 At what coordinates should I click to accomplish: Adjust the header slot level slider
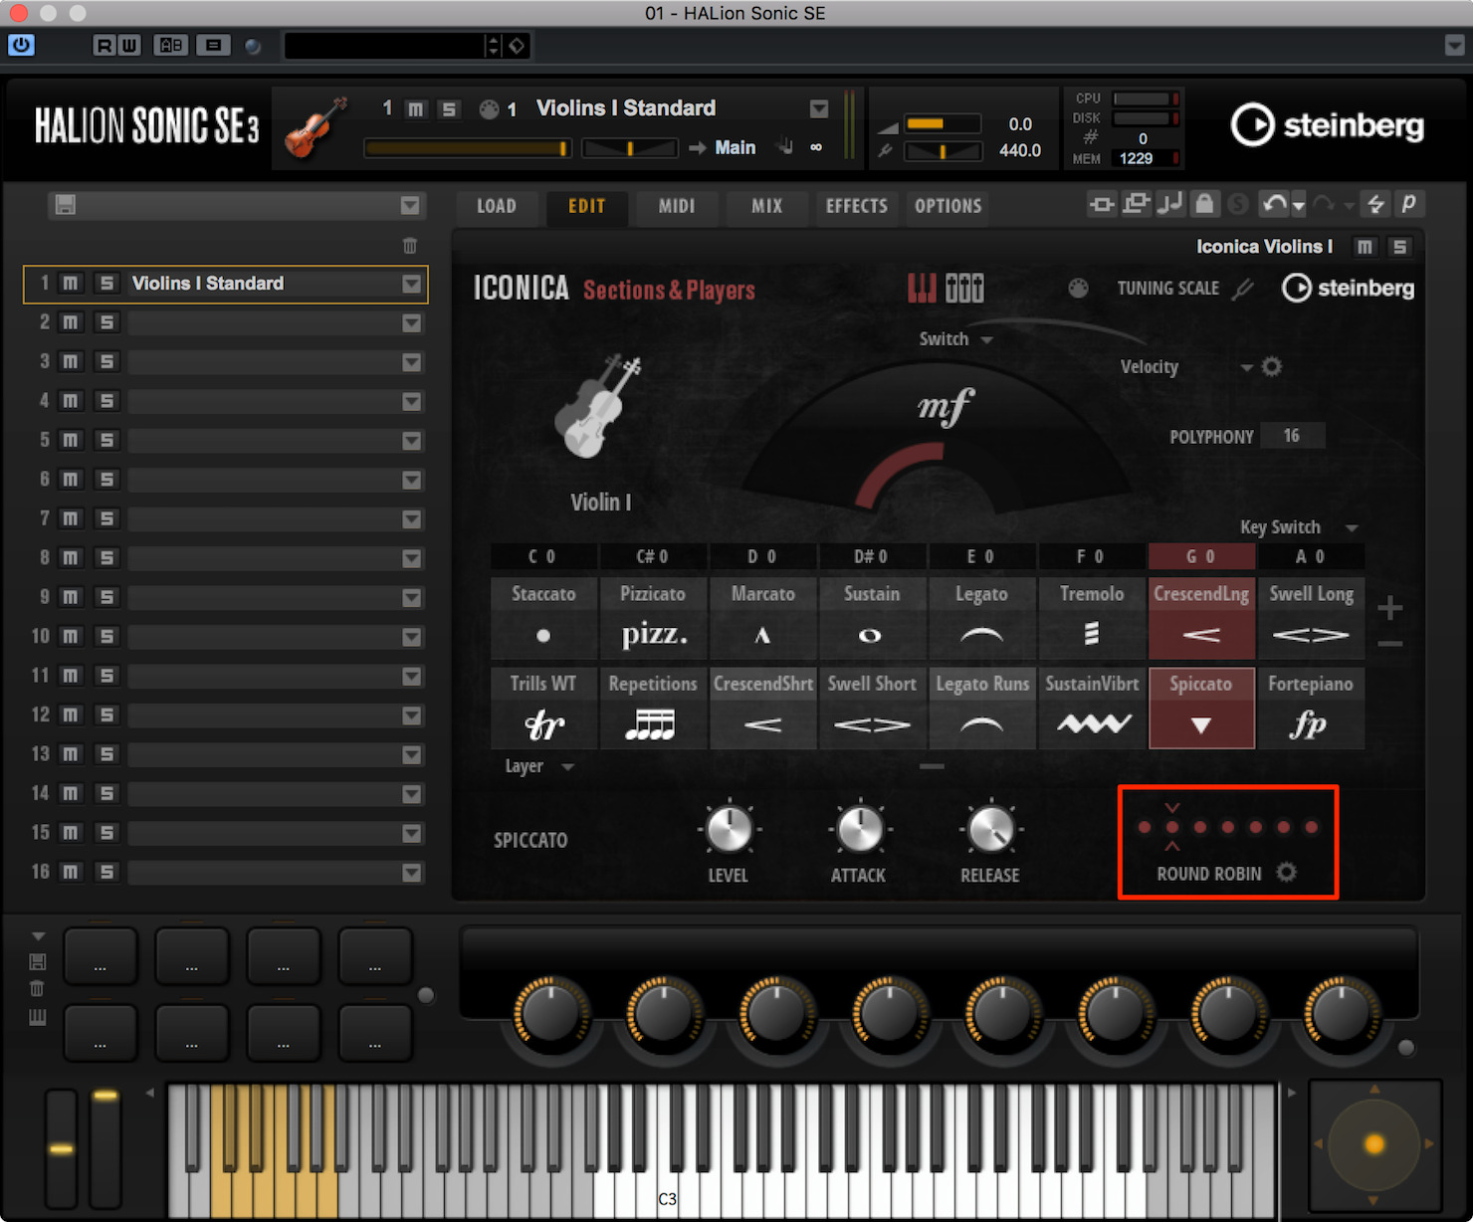(468, 148)
